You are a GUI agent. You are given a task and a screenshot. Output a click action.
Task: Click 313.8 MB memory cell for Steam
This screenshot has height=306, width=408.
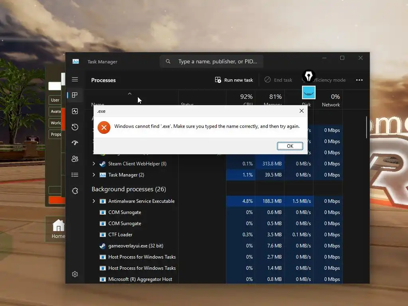tap(270, 164)
